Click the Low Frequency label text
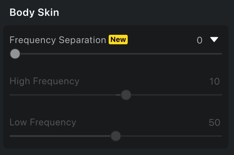This screenshot has height=155, width=234. pyautogui.click(x=43, y=122)
